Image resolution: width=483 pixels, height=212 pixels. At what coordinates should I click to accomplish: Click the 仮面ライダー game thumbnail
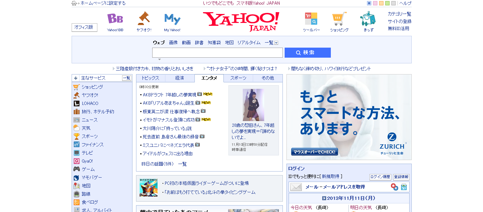[x=149, y=188]
